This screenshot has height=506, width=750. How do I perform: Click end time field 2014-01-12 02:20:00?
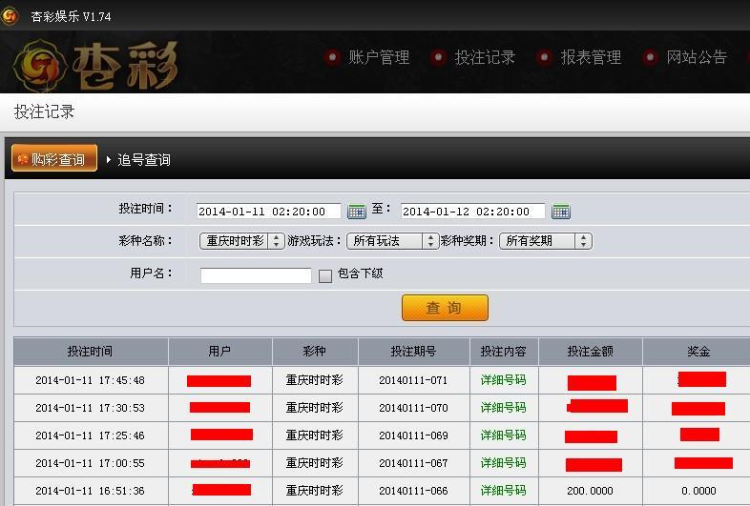pos(472,212)
